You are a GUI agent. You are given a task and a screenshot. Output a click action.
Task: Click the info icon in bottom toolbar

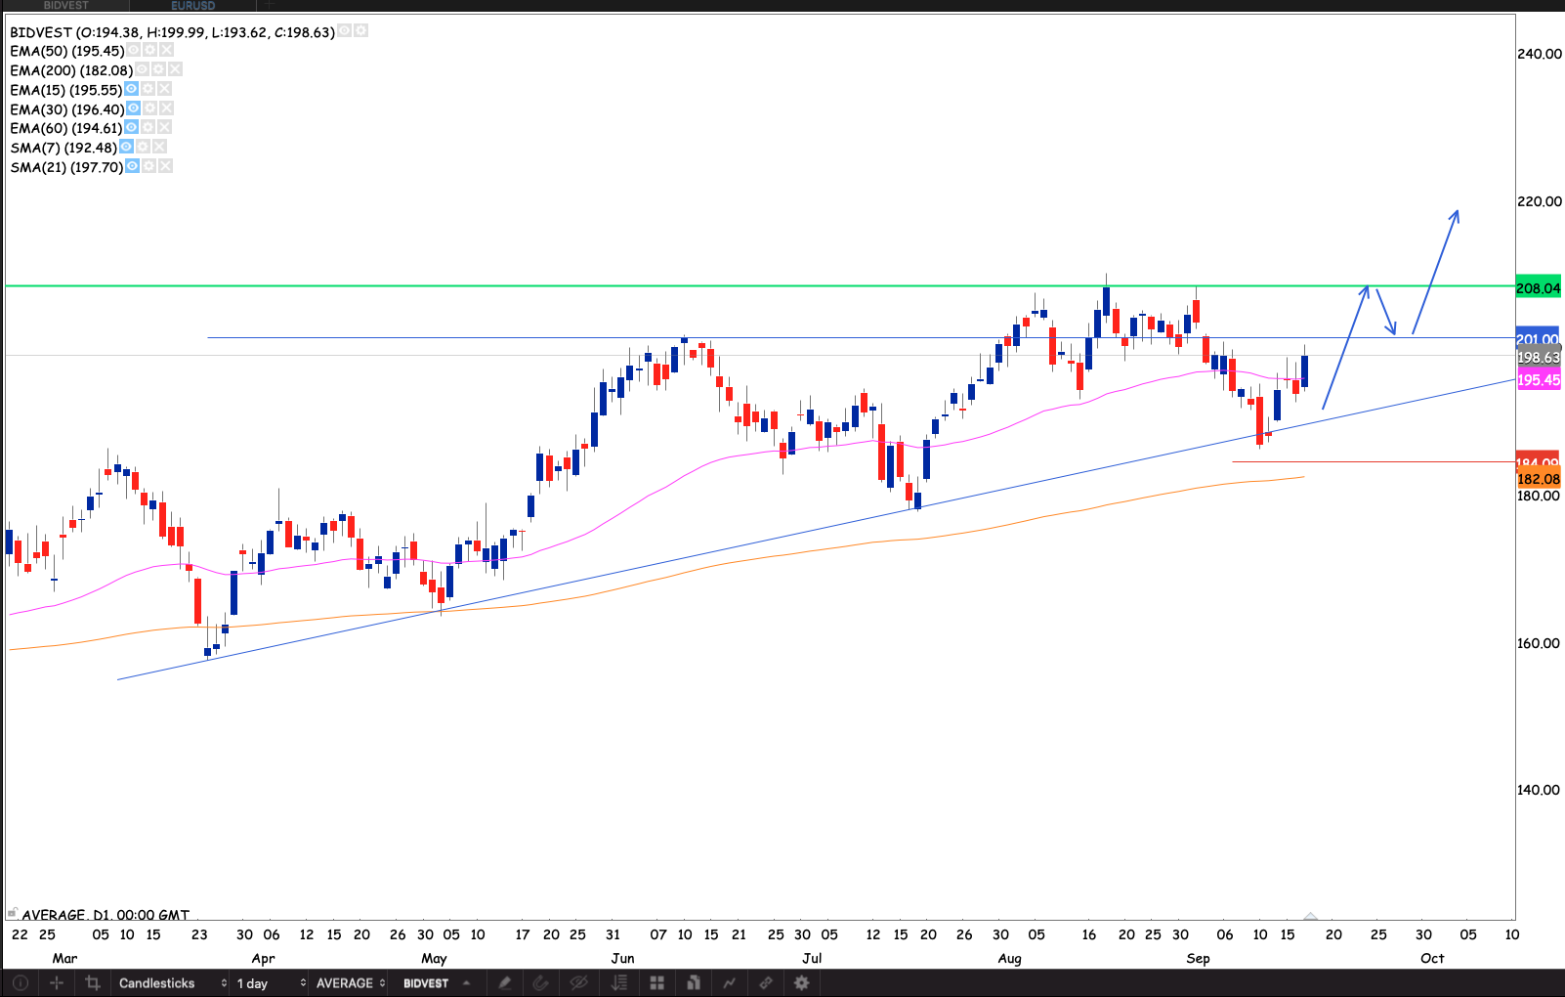point(21,983)
